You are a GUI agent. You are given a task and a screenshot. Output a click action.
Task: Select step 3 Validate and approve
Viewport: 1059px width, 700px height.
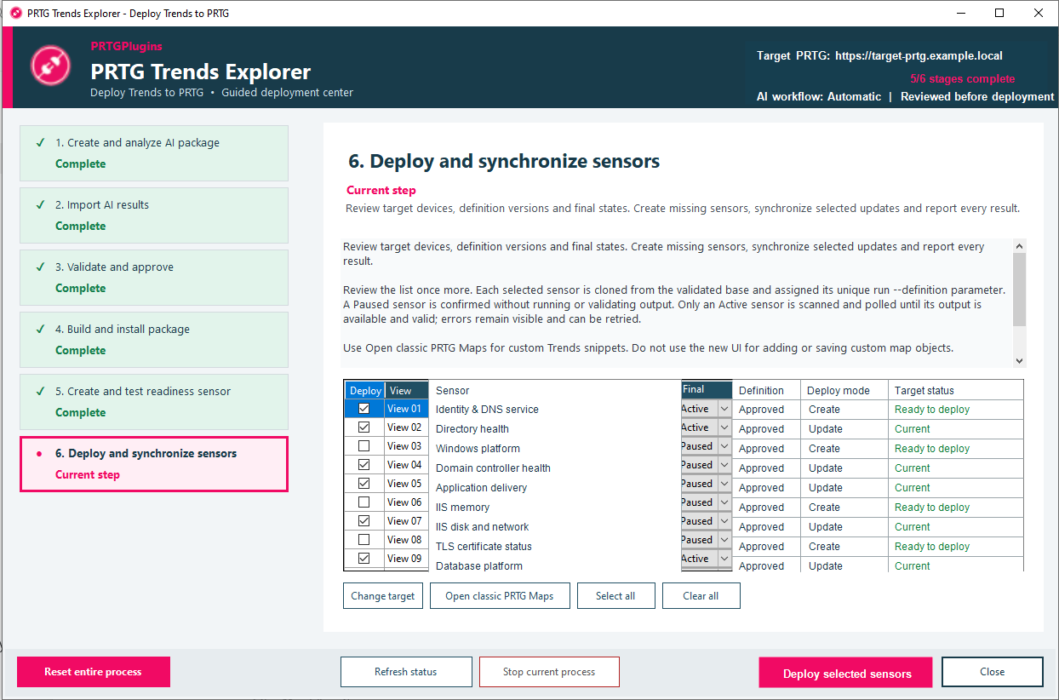tap(154, 278)
